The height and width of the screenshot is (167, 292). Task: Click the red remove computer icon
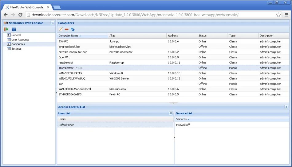pyautogui.click(x=66, y=29)
